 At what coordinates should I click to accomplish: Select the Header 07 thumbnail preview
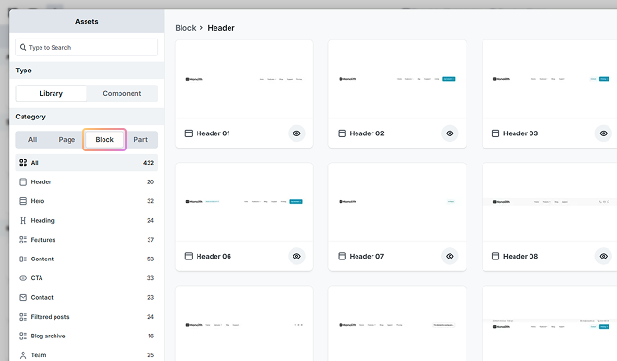click(397, 202)
